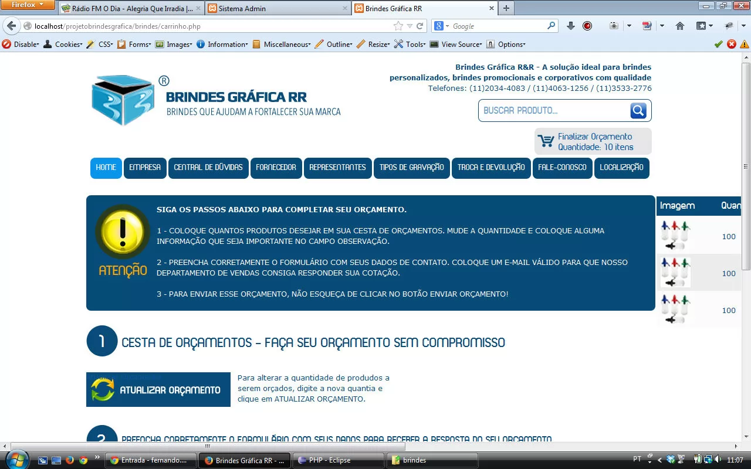The image size is (751, 469).
Task: Open the new tab plus button
Action: (506, 8)
